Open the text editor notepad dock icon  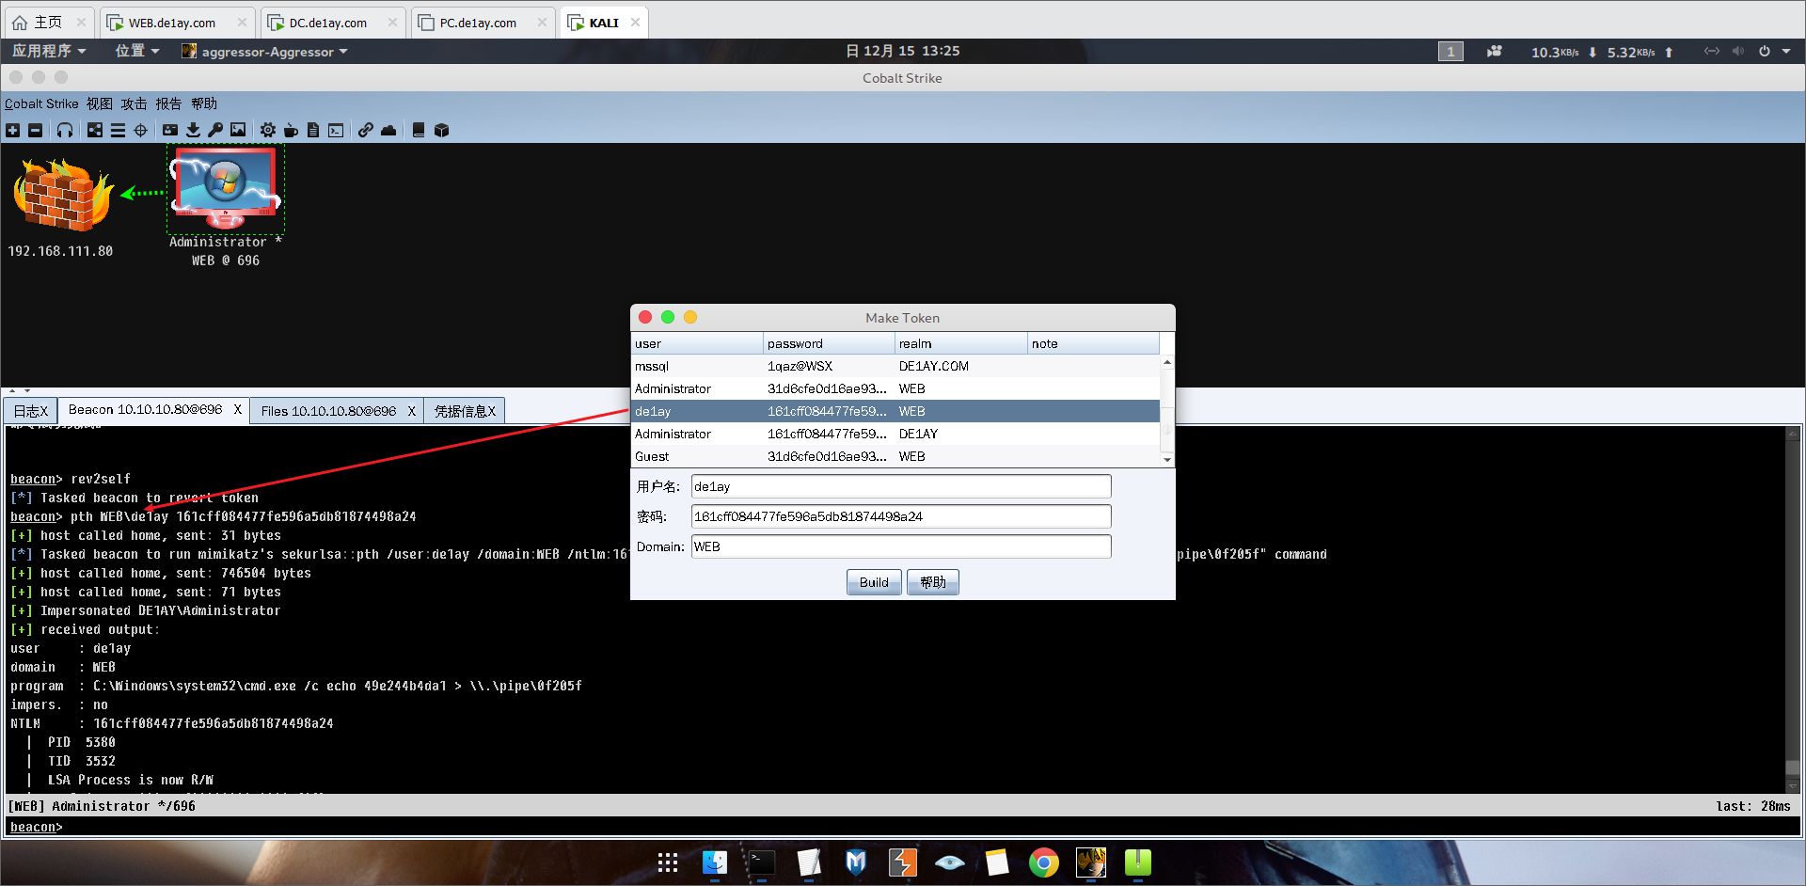pyautogui.click(x=809, y=862)
